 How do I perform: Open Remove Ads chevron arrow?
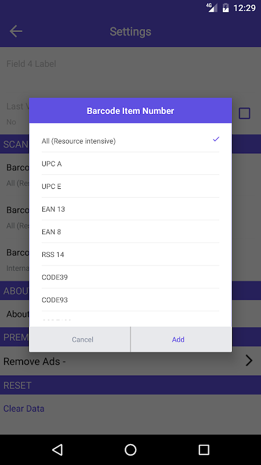pos(249,361)
